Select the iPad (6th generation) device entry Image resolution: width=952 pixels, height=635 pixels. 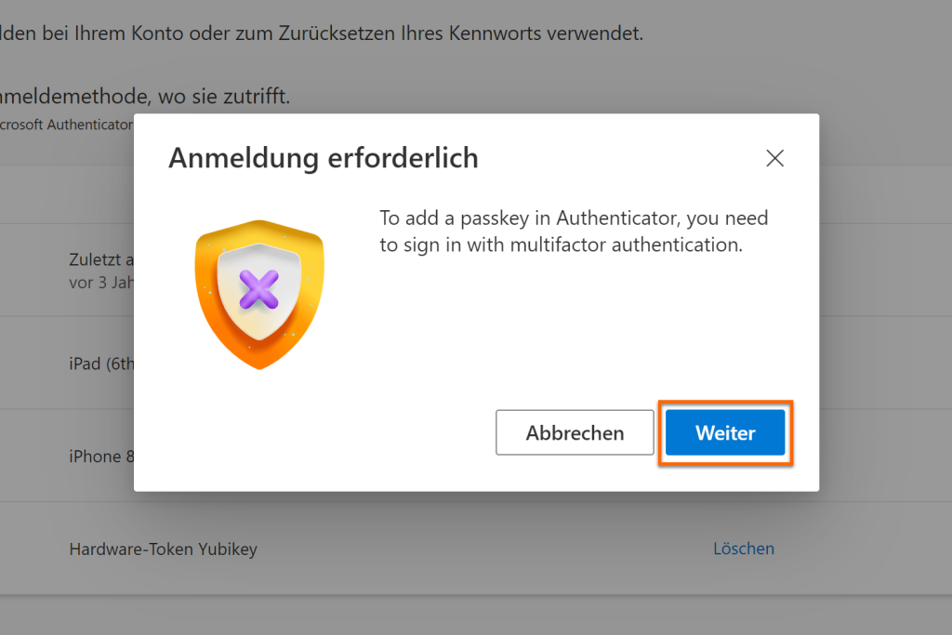(x=100, y=364)
